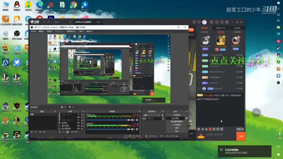Add a new scene in OBS

coord(32,132)
